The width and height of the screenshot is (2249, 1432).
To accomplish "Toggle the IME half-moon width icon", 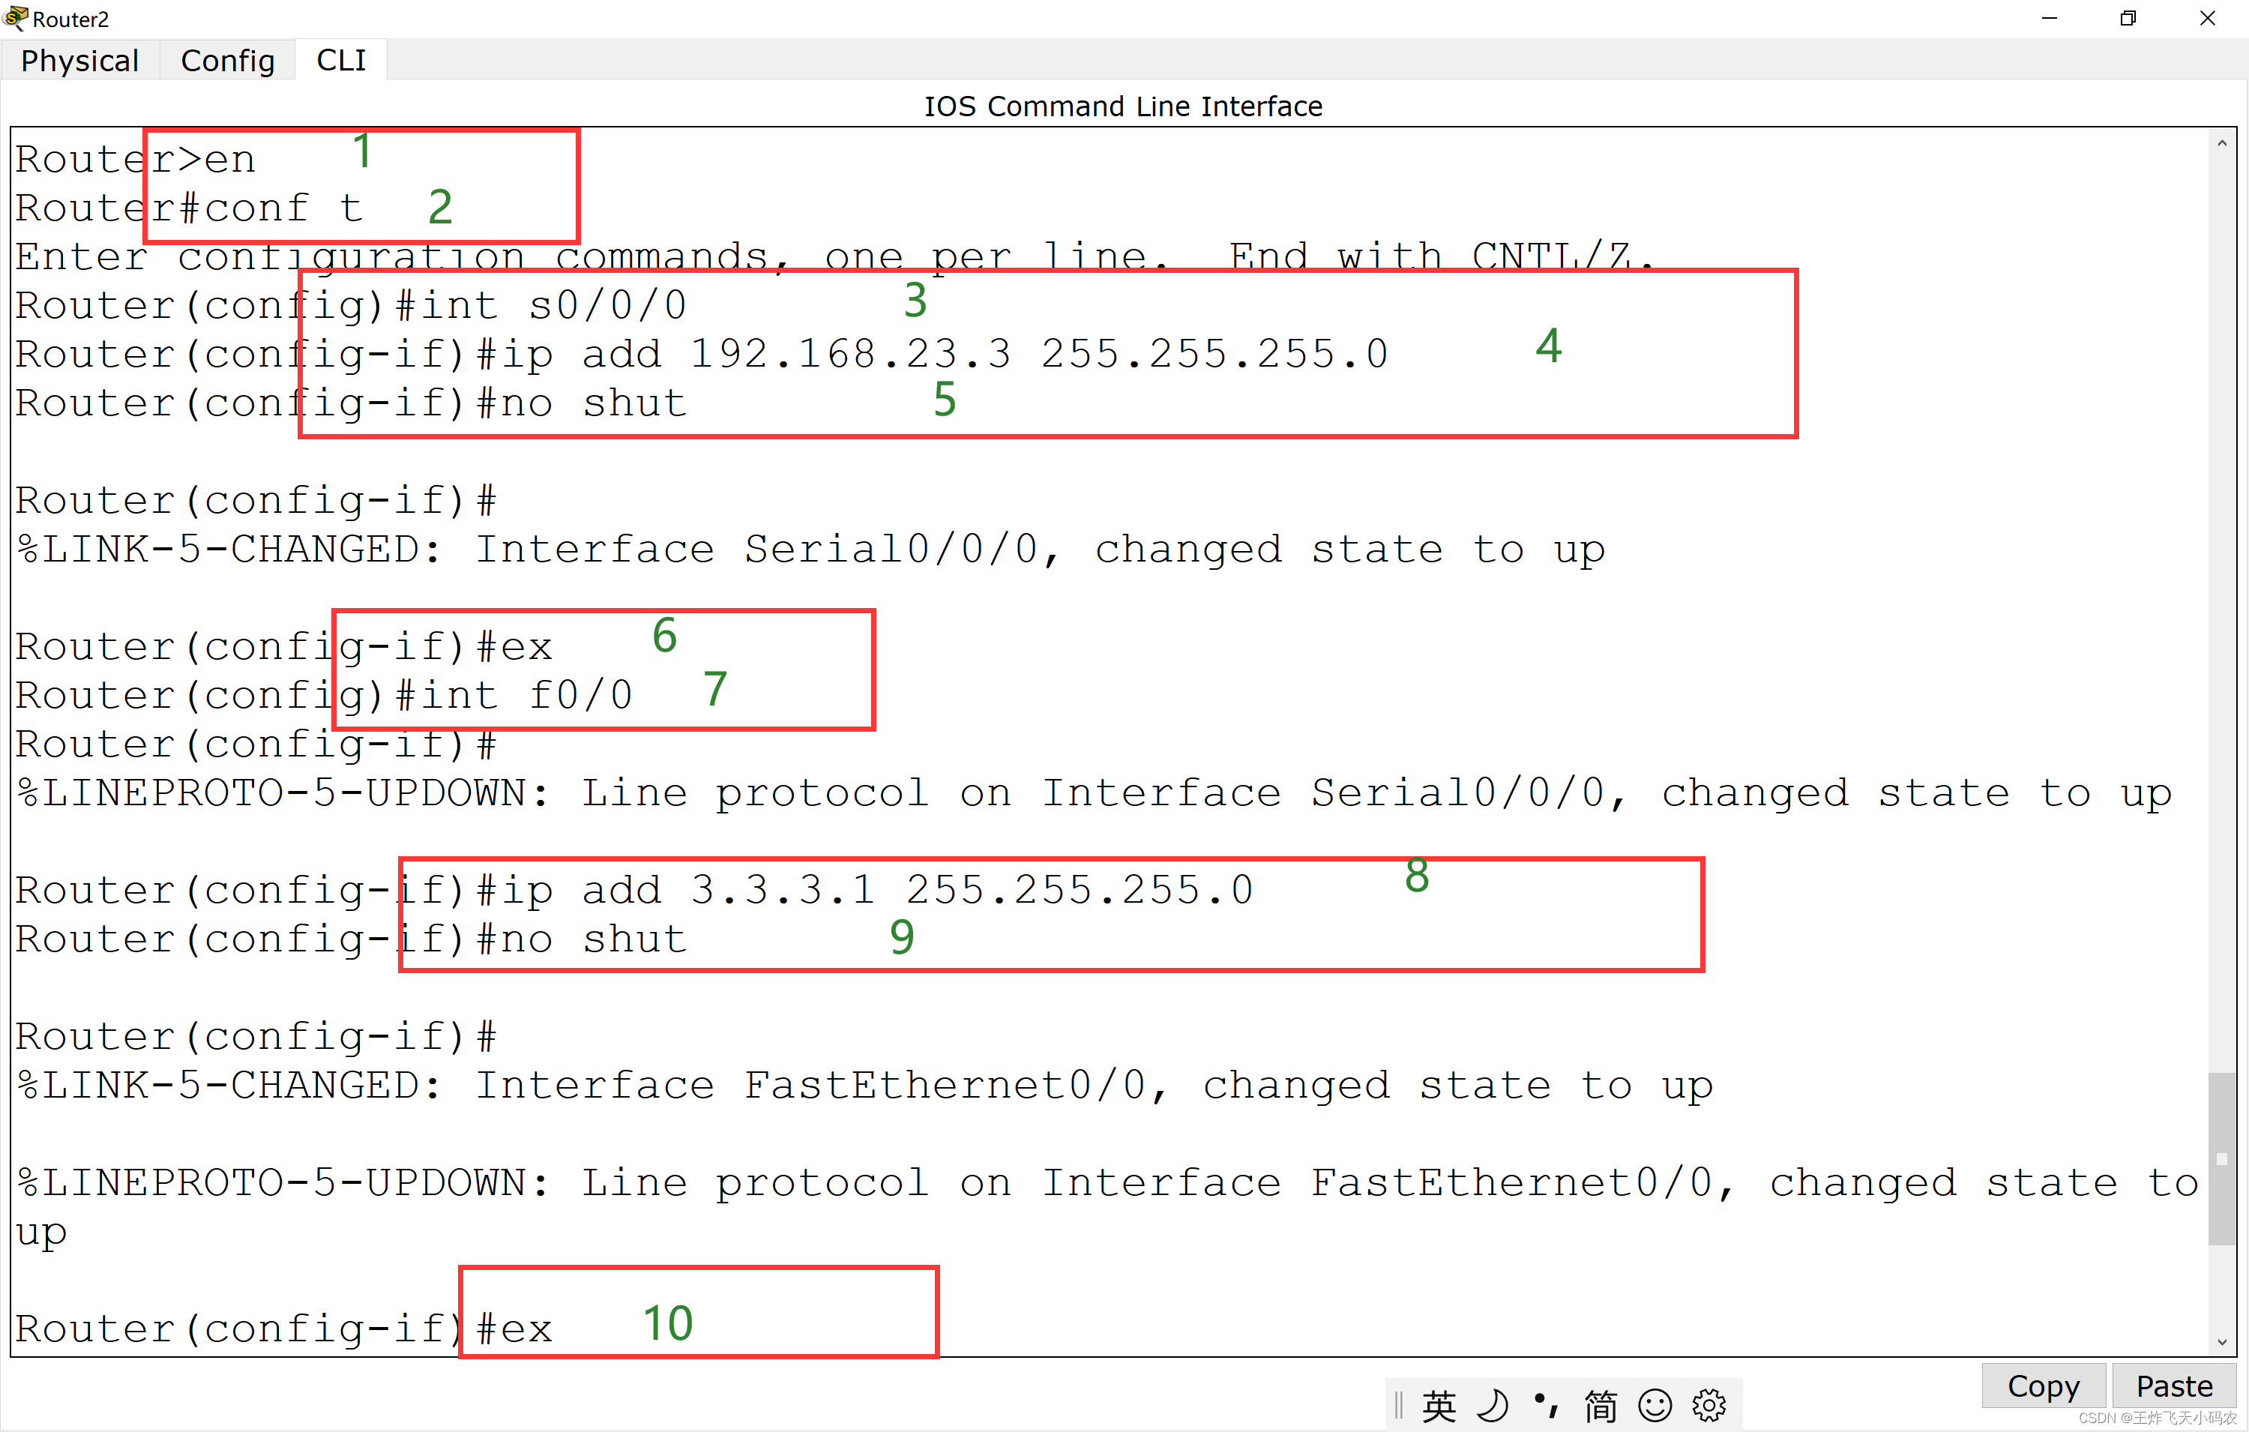I will coord(1493,1406).
